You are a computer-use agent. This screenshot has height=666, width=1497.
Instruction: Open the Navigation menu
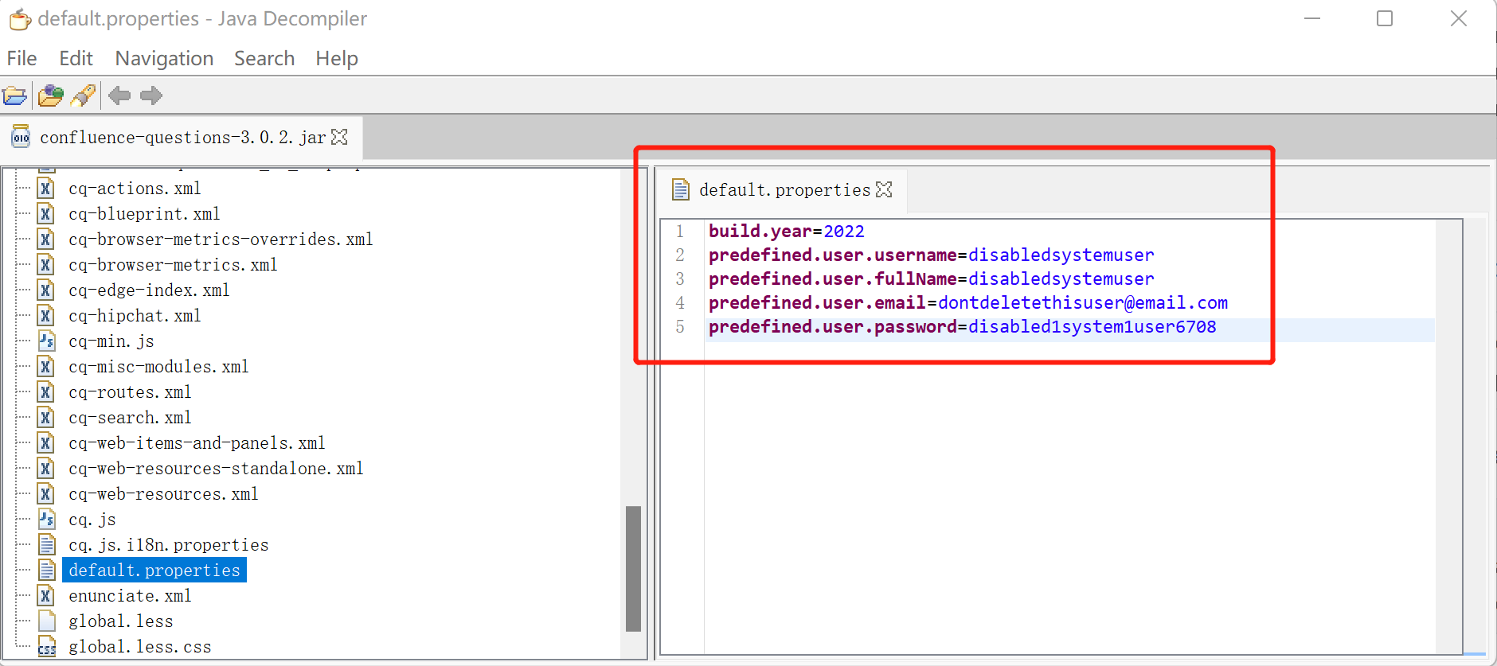164,59
